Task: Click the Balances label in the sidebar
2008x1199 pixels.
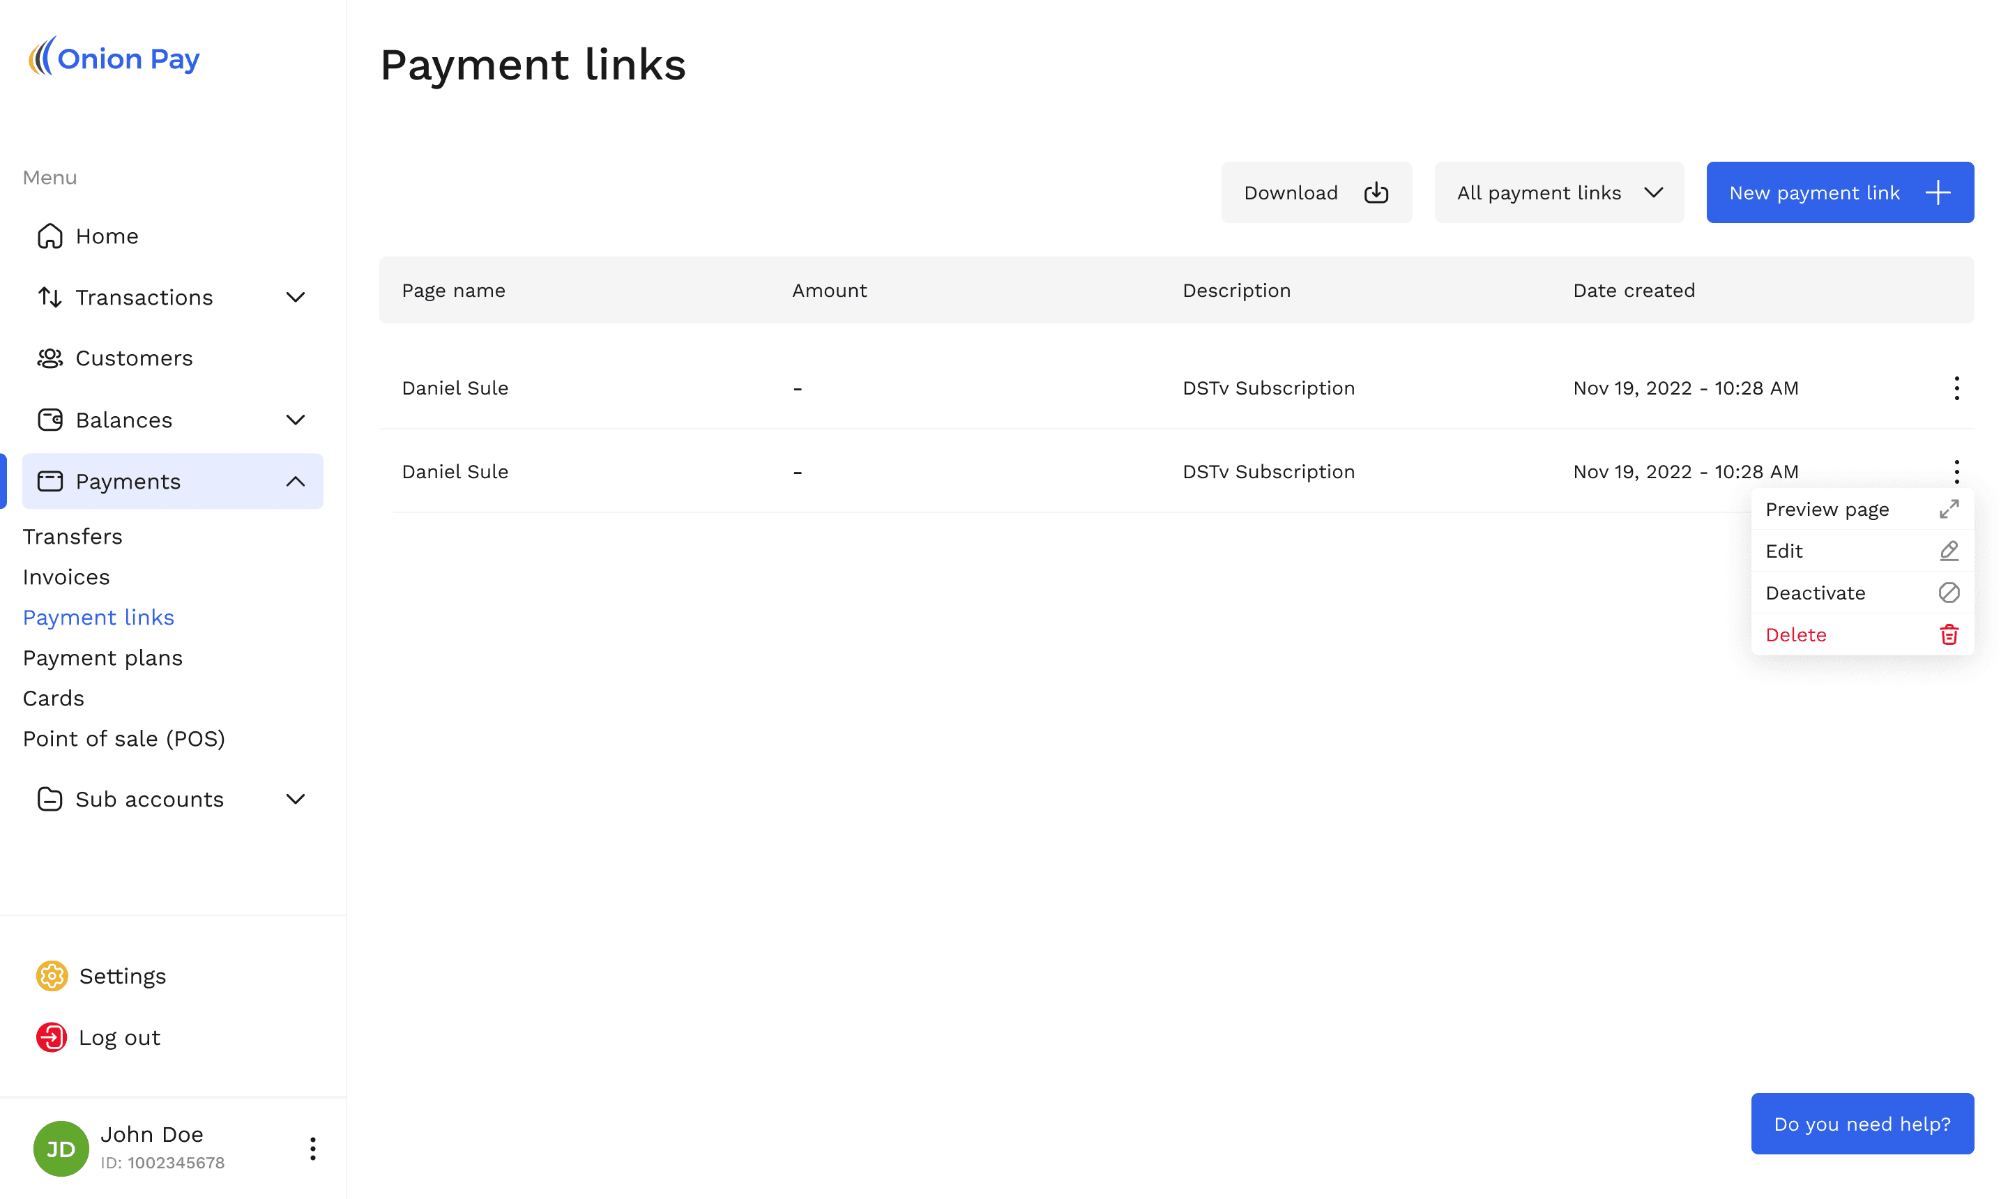Action: 124,420
